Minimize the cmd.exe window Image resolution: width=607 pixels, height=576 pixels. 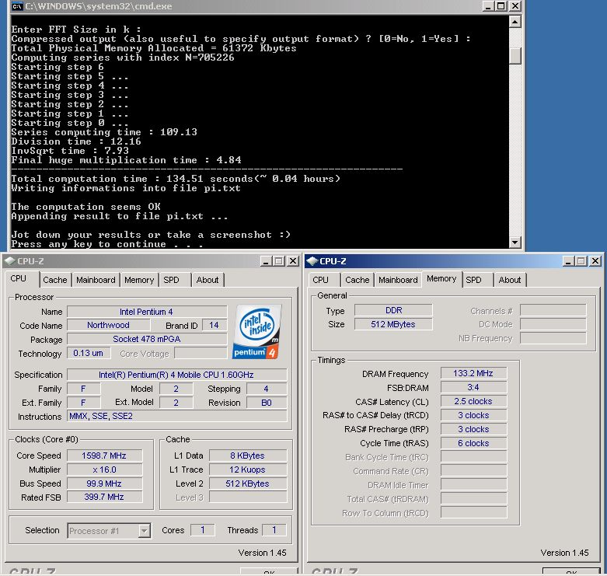click(488, 6)
